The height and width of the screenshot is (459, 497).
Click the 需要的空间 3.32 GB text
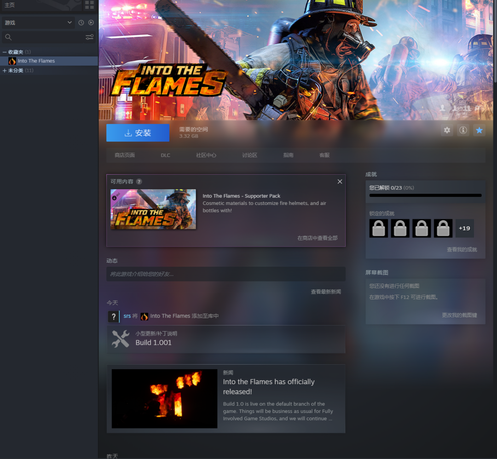tap(193, 132)
